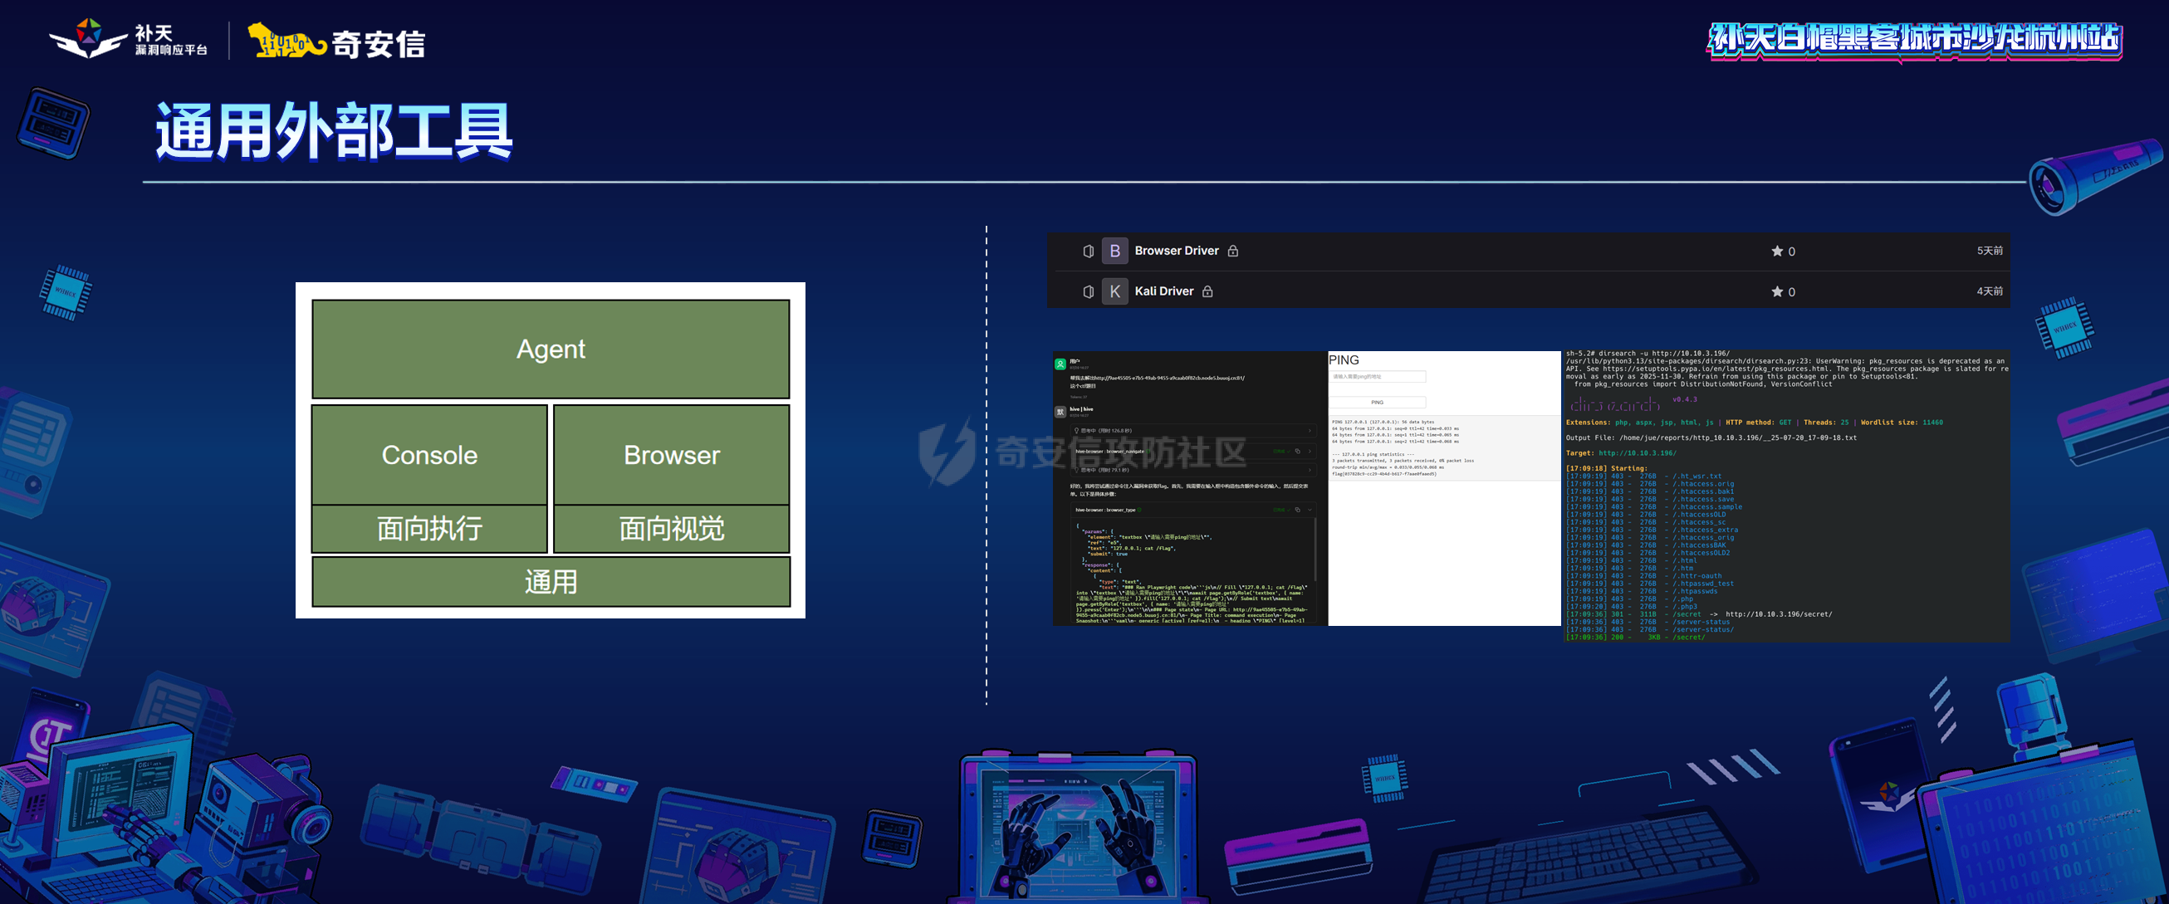Click the hive assistant avatar in chat
This screenshot has width=2169, height=904.
[x=1060, y=412]
